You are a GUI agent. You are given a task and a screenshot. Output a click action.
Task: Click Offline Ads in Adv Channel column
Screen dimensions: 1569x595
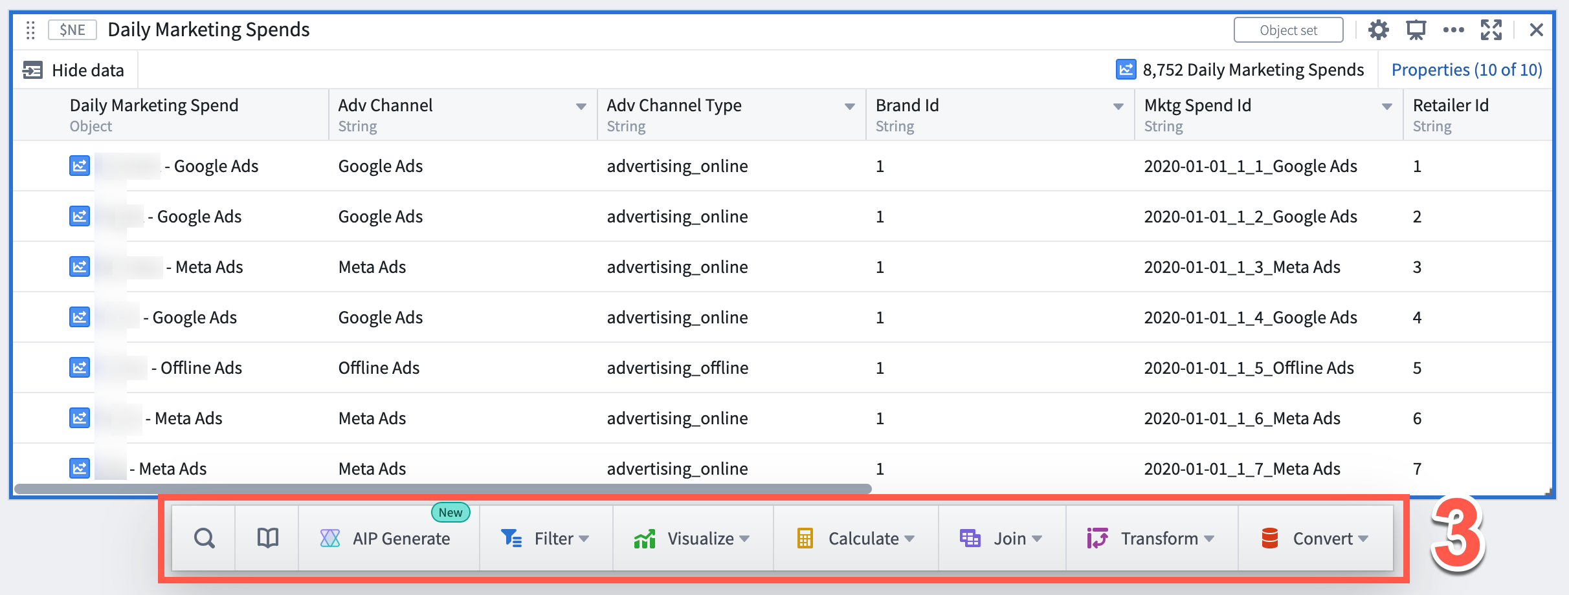[x=379, y=368]
